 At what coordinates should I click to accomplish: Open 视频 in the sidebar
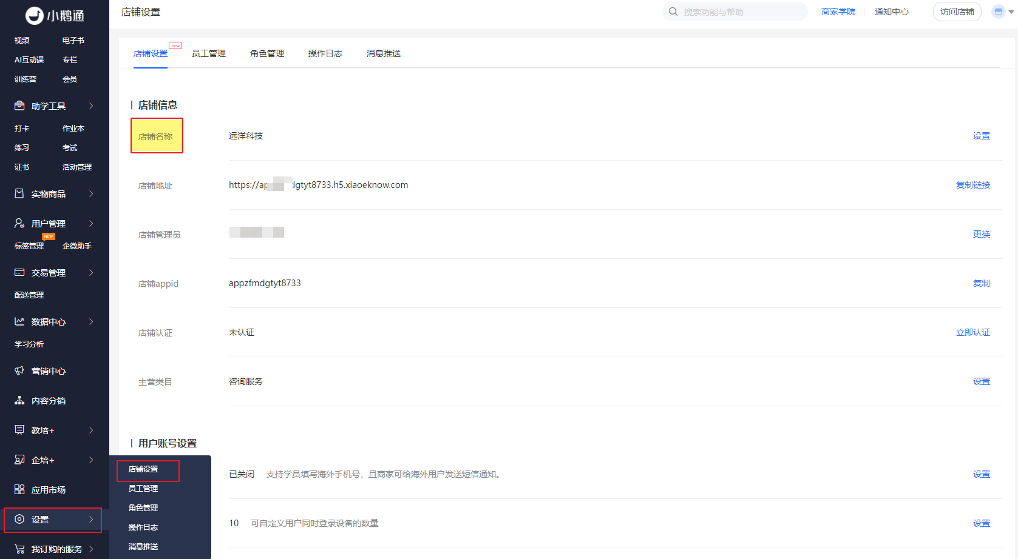tap(22, 40)
